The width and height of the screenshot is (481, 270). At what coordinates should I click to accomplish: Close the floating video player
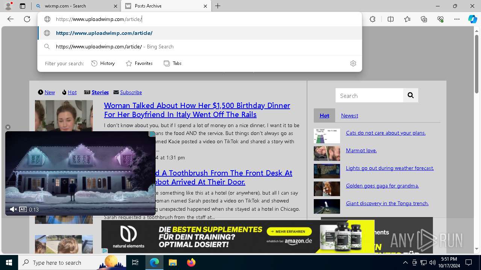tap(8, 127)
